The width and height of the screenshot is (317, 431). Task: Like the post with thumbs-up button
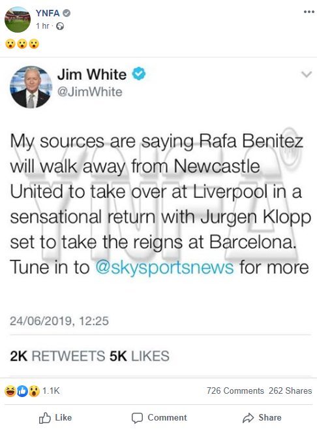tap(55, 418)
